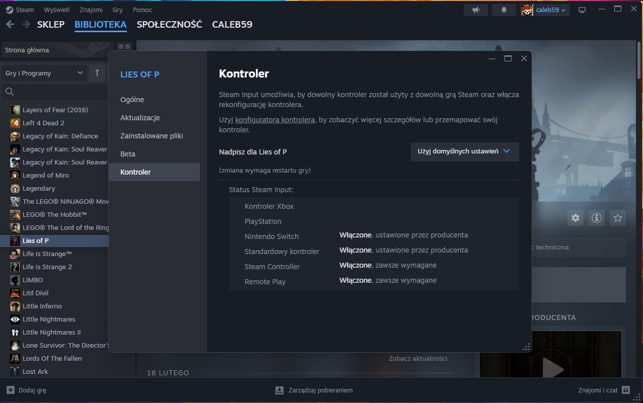Follow the konfiguratora kontrolera link
The width and height of the screenshot is (643, 403).
tap(275, 120)
